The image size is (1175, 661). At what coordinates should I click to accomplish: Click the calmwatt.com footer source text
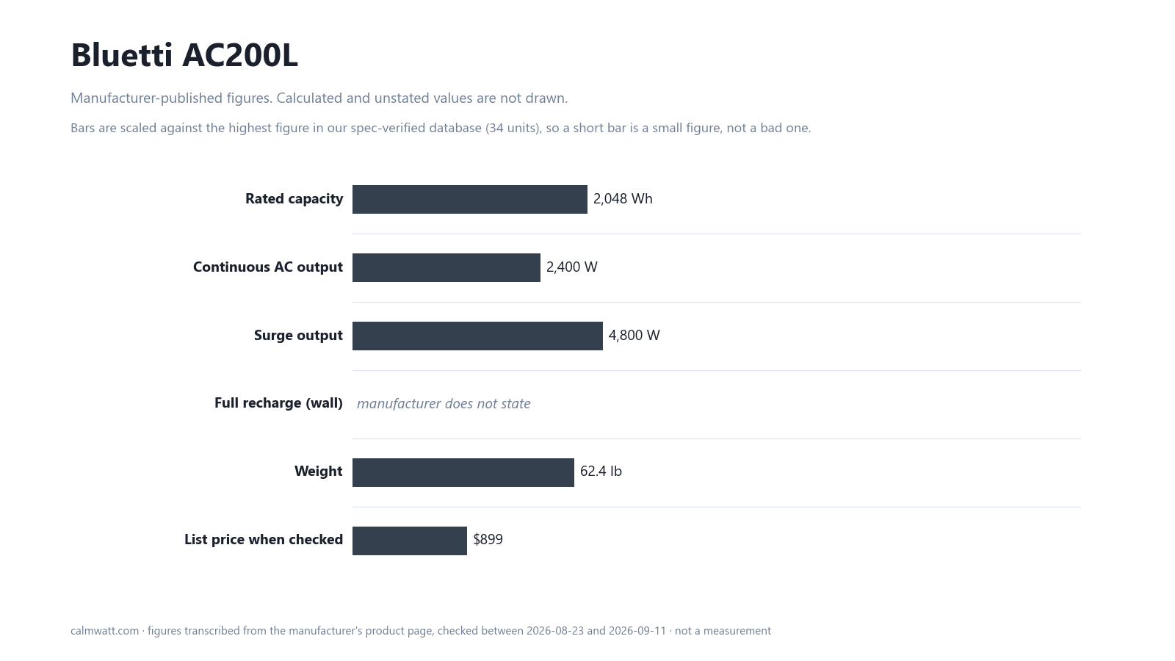421,631
